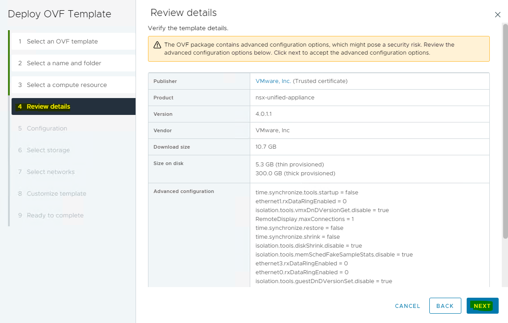This screenshot has height=323, width=508.
Task: Cancel the OVF deployment wizard
Action: coord(407,306)
